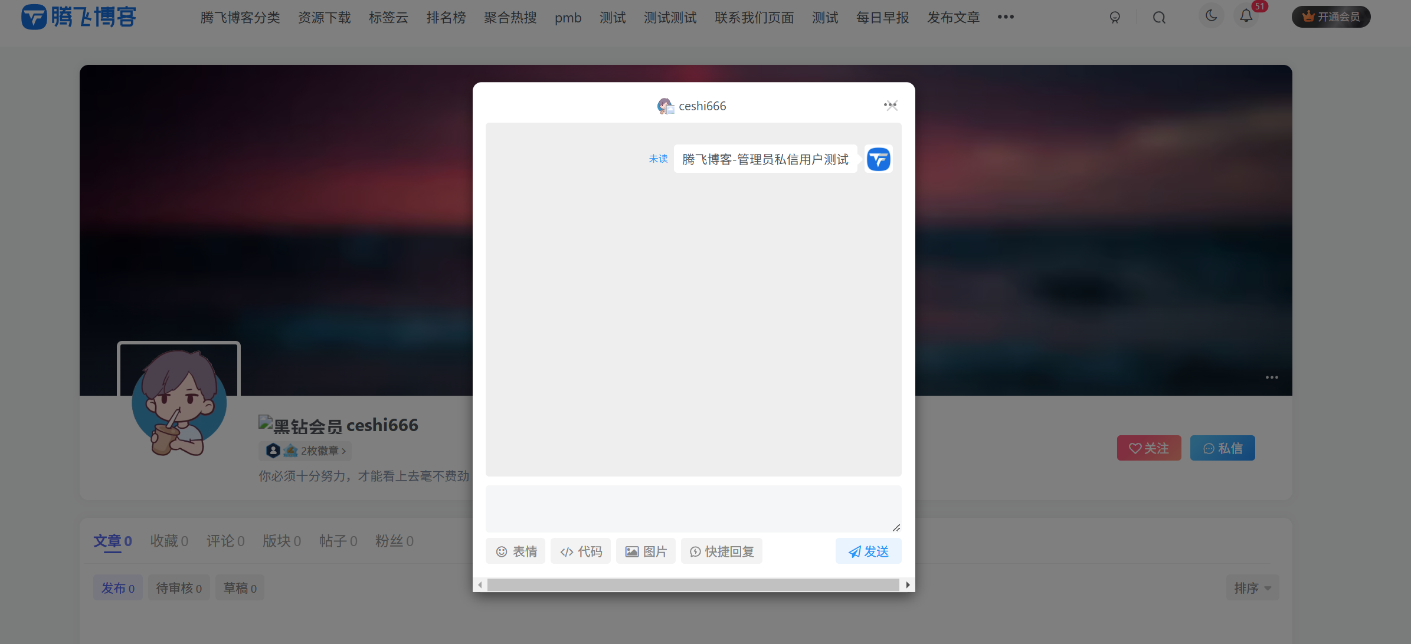Image resolution: width=1411 pixels, height=644 pixels.
Task: Open 开通会员 membership signup
Action: 1330,17
